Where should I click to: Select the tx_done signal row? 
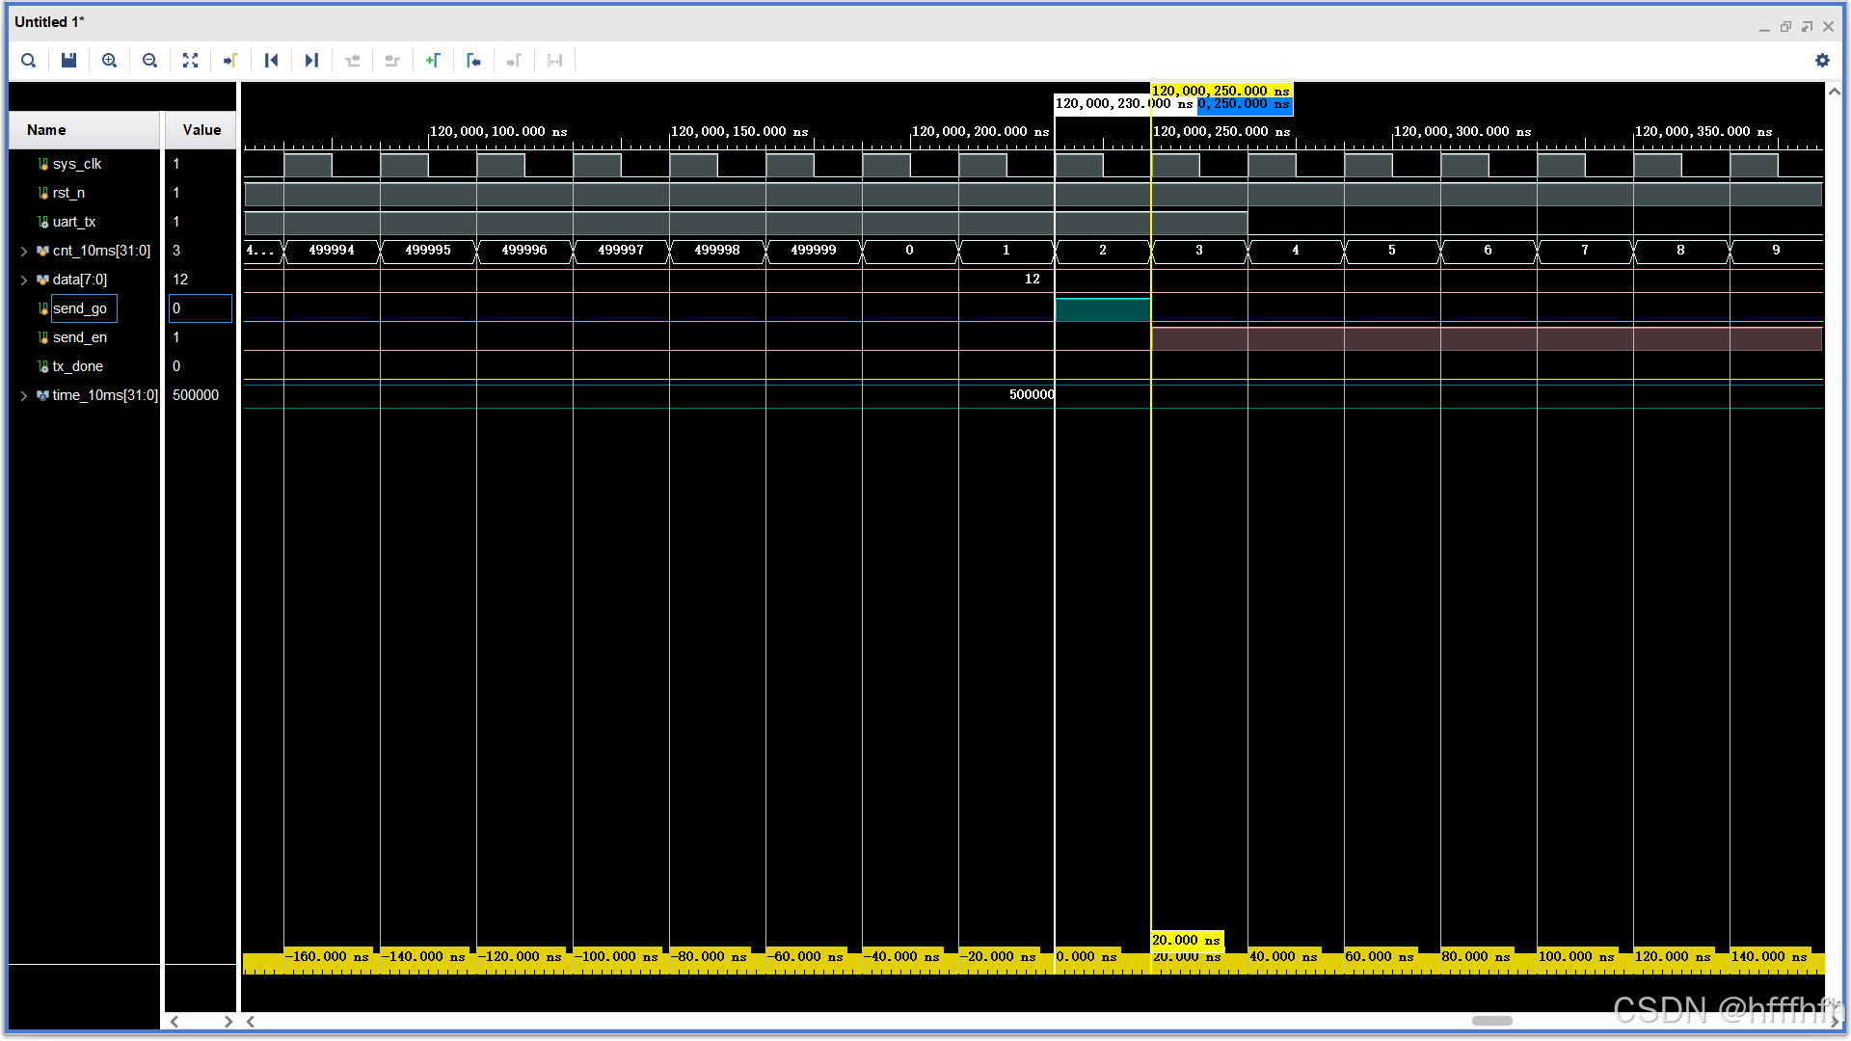coord(78,366)
